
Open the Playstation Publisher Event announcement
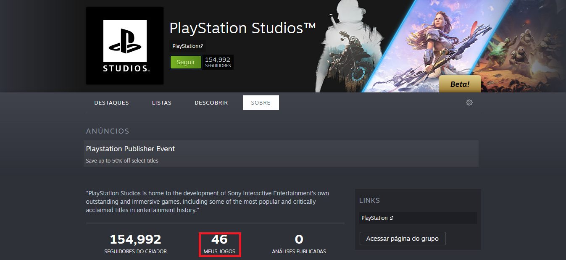[130, 149]
